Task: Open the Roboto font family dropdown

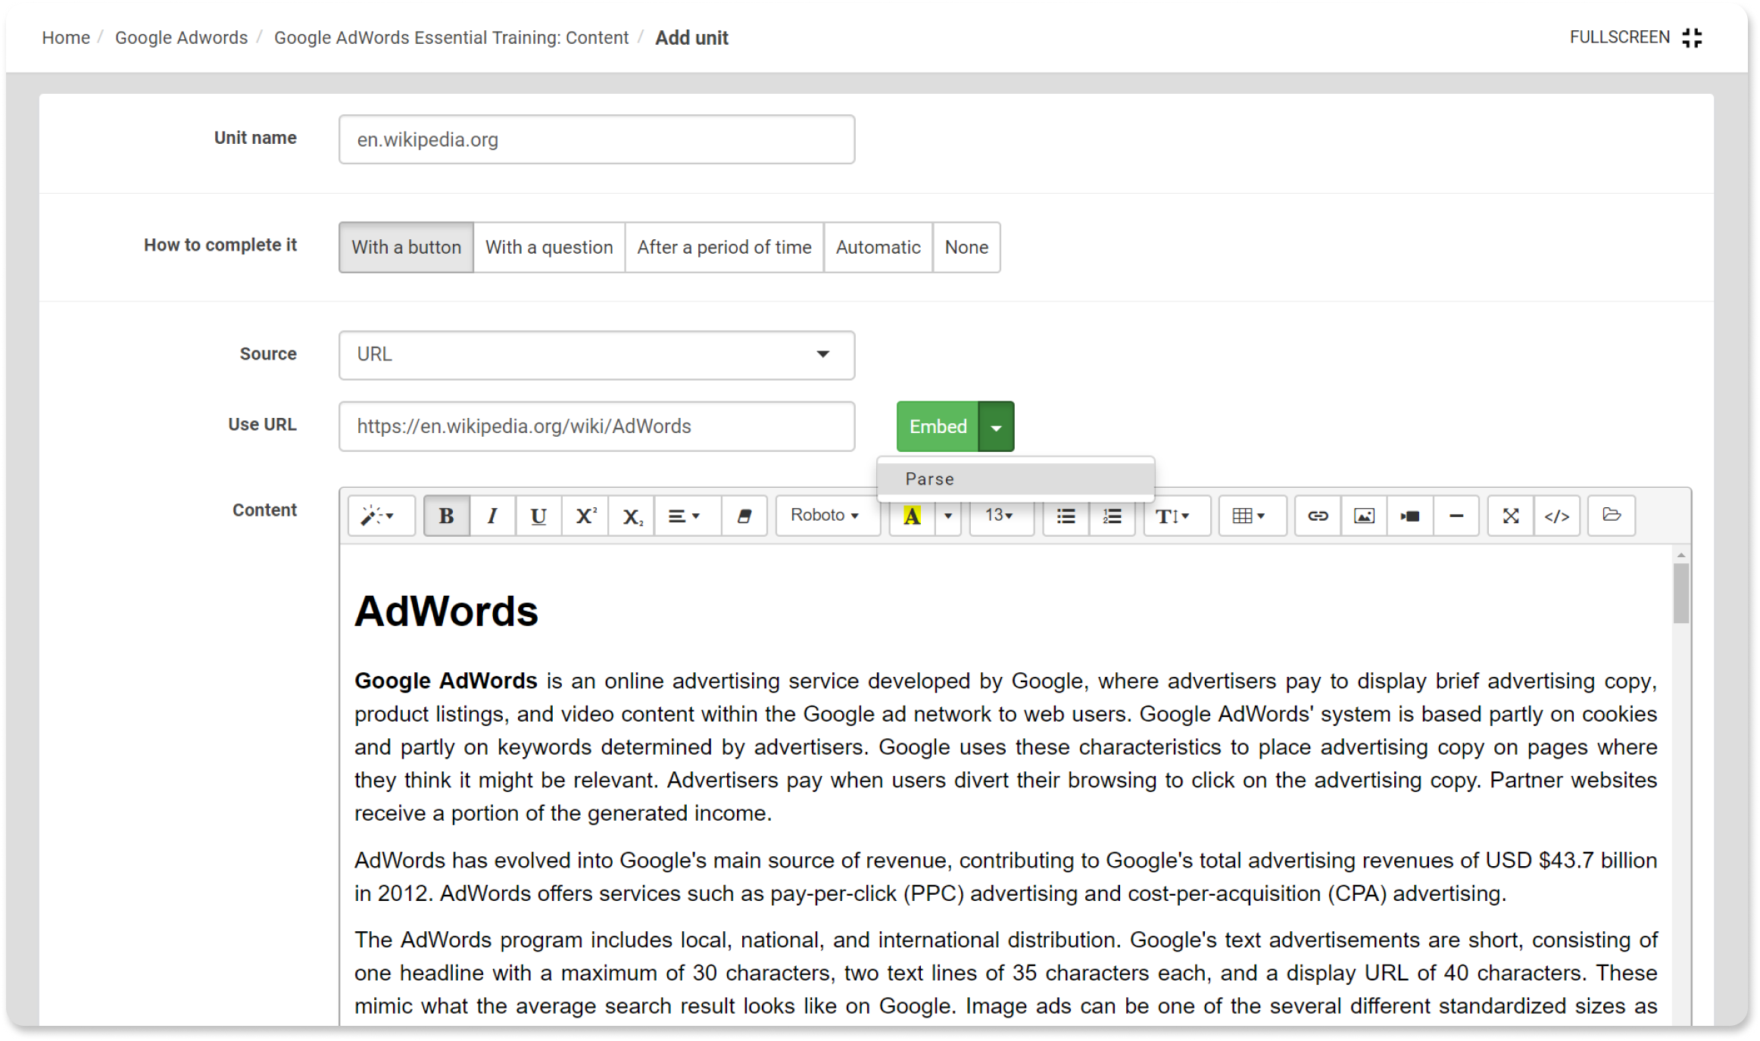Action: [x=826, y=516]
